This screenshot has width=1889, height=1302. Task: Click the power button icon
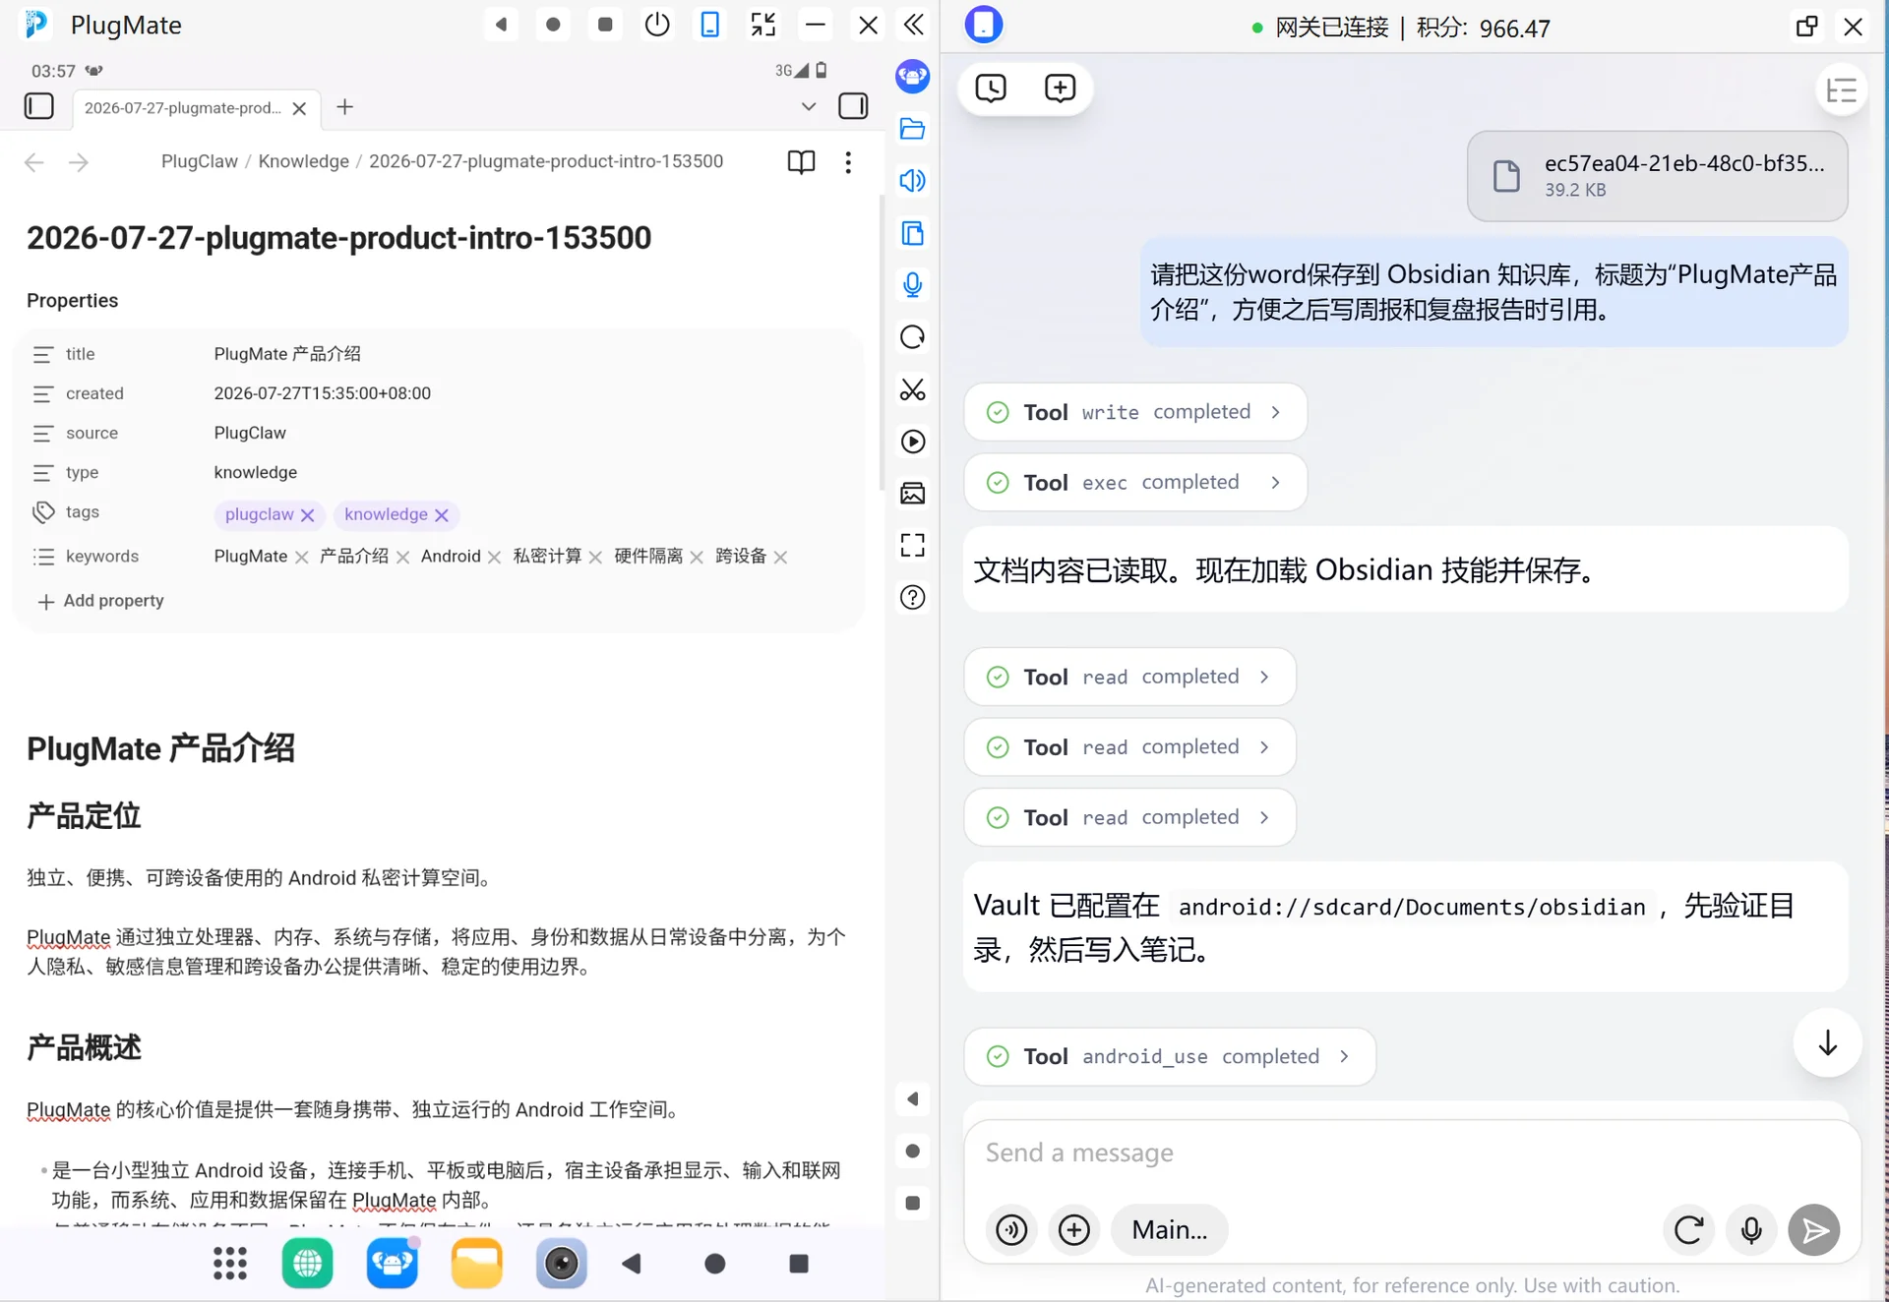pyautogui.click(x=657, y=25)
